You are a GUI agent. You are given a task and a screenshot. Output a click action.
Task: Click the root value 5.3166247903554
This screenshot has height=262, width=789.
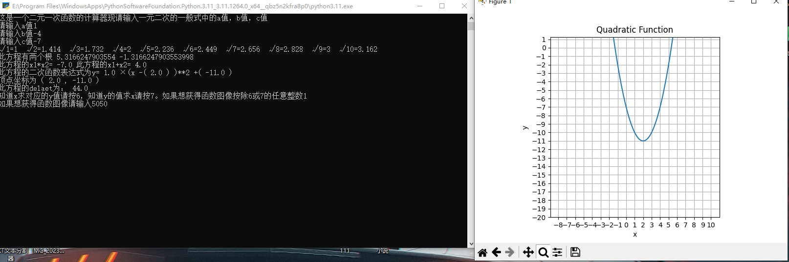pyautogui.click(x=86, y=57)
